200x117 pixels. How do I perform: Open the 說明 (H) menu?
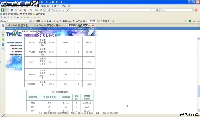coord(66,6)
